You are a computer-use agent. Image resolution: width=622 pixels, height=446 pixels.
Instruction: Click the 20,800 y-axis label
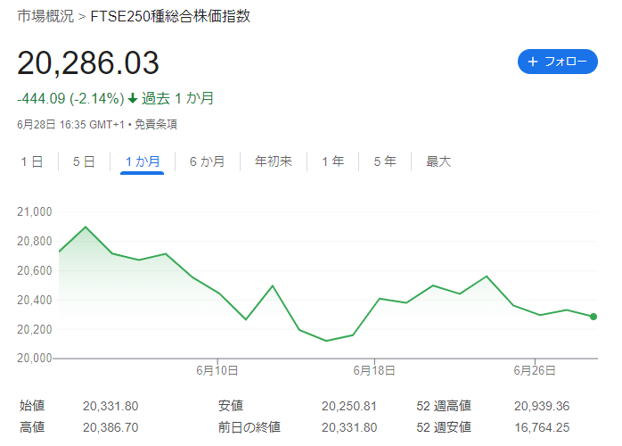coord(35,241)
